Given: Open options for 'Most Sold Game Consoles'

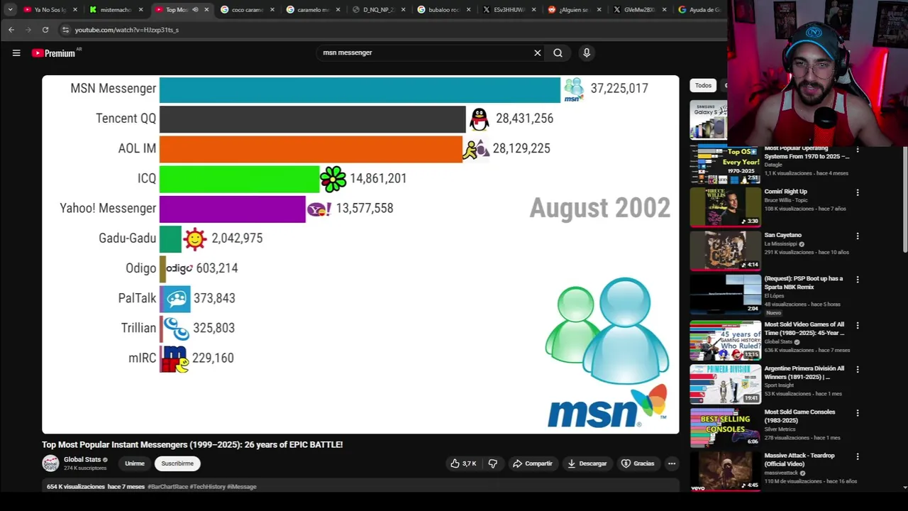Looking at the screenshot, I should (858, 413).
